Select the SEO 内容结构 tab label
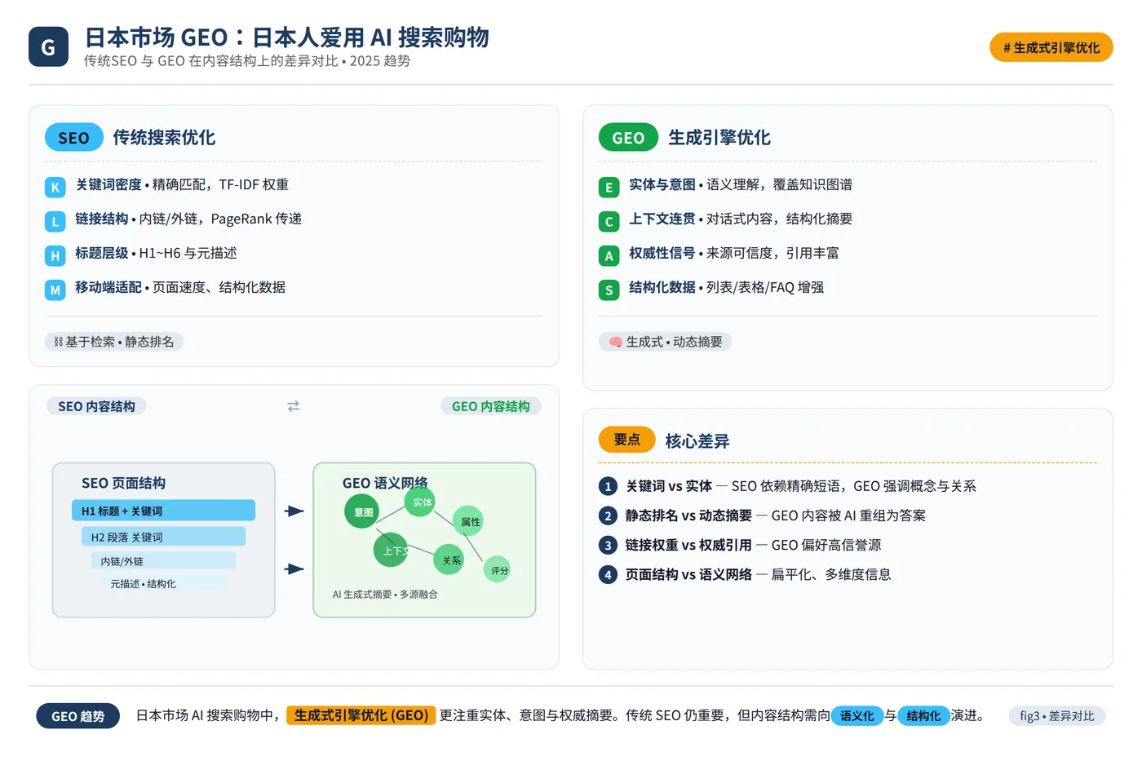This screenshot has height=761, width=1142. coord(96,406)
